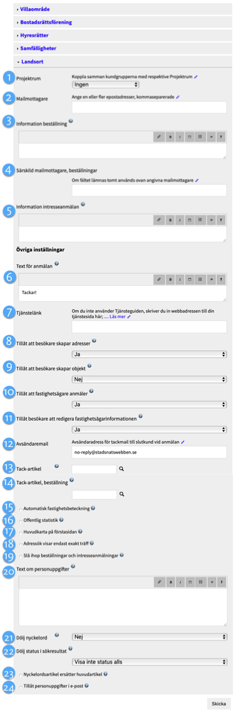Viewport: 236px width, 714px height.
Task: Click the Avsändaremail input field
Action: pos(149,452)
